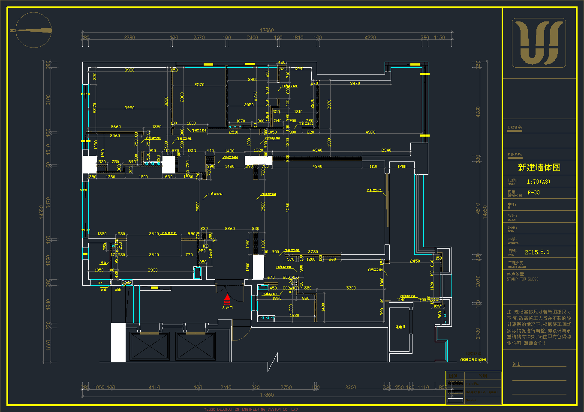
Task: Click the dimension 1600
Action: click(x=191, y=123)
